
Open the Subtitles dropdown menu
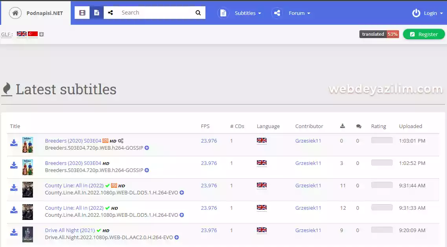coord(248,13)
